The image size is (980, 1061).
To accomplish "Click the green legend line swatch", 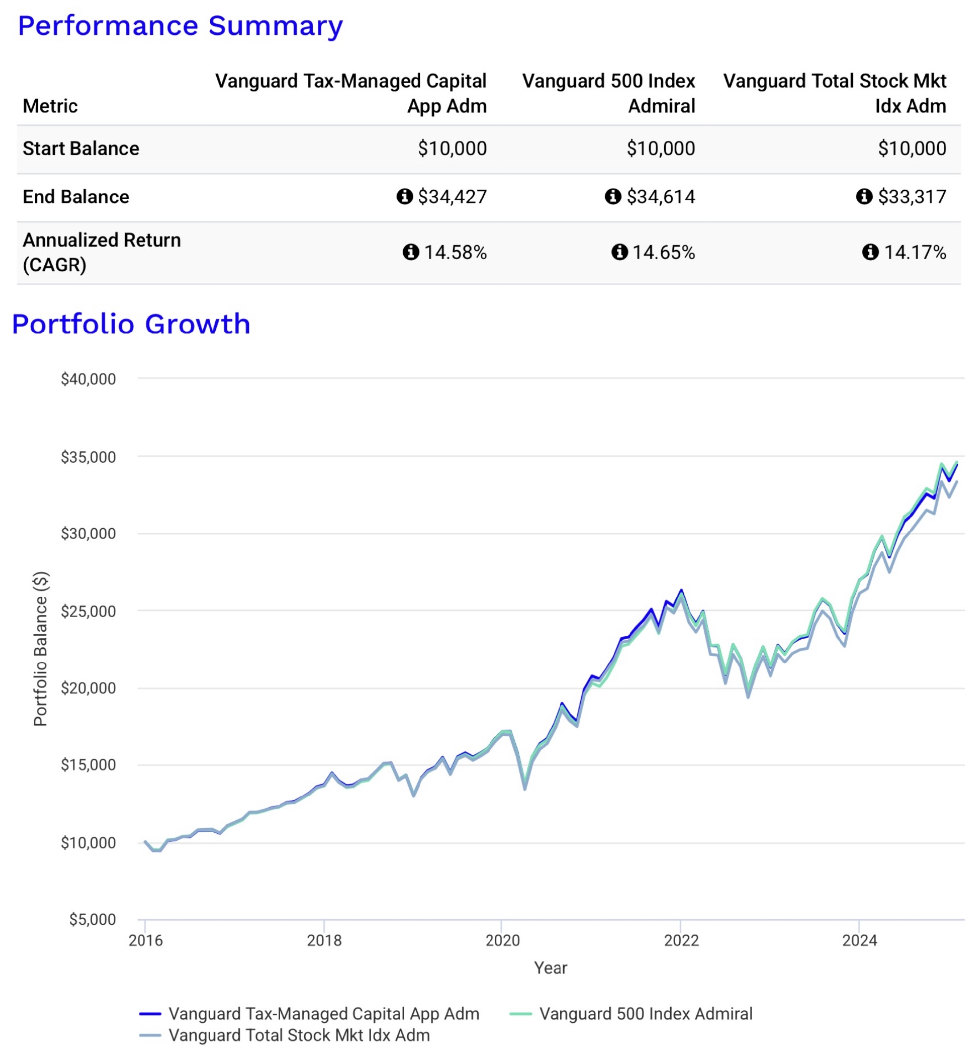I will 520,1014.
